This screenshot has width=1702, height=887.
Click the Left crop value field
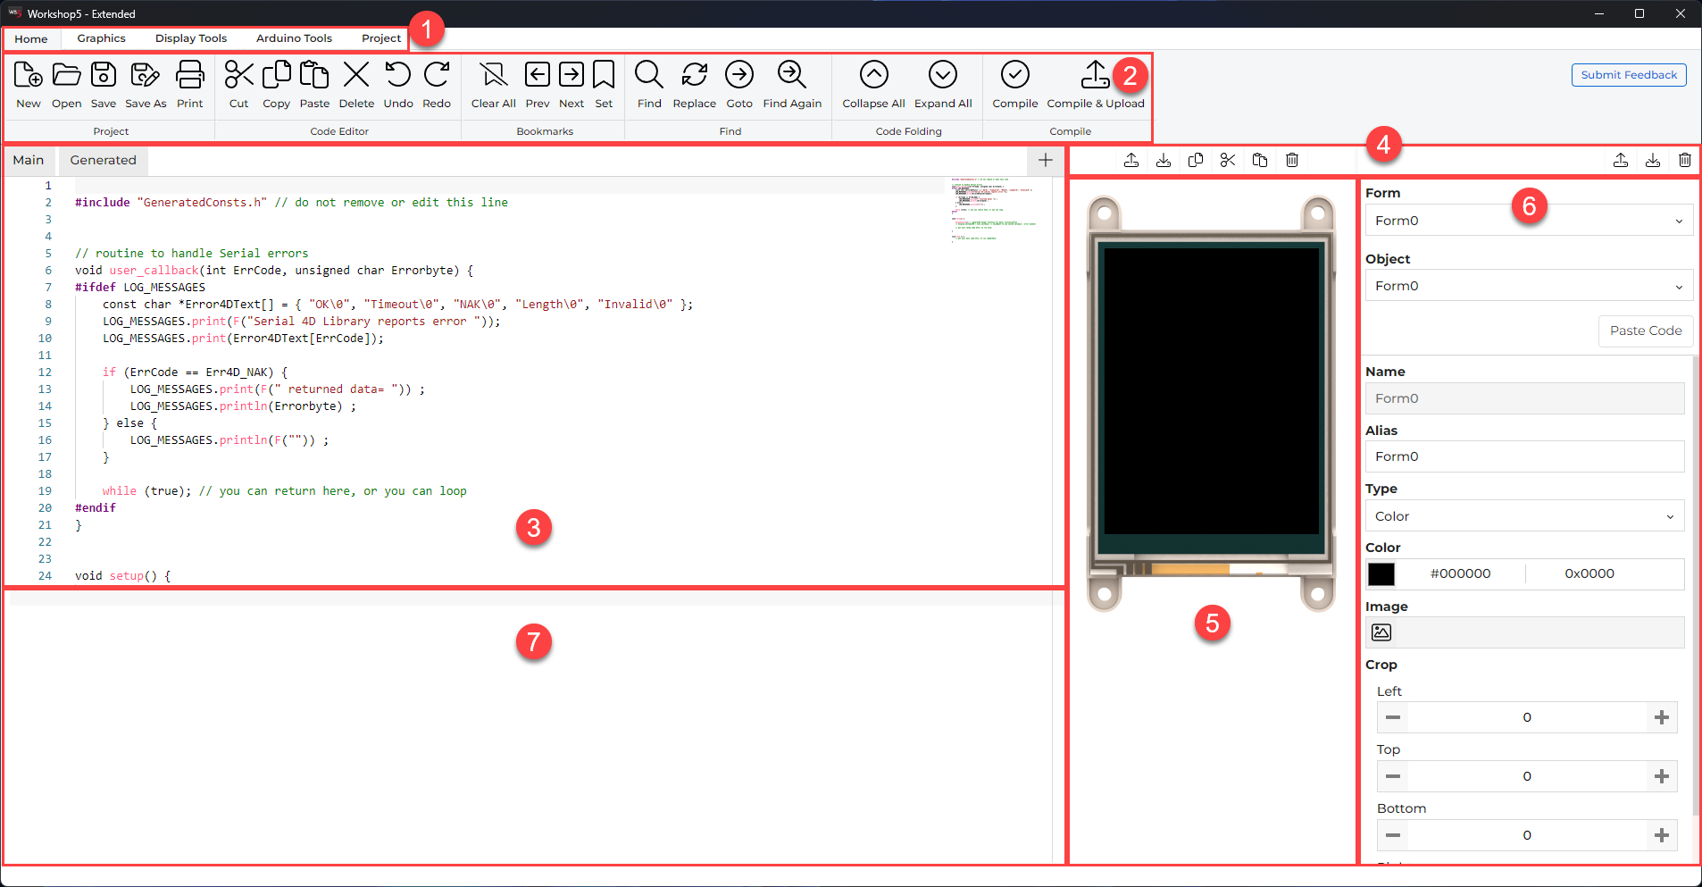[x=1527, y=717]
